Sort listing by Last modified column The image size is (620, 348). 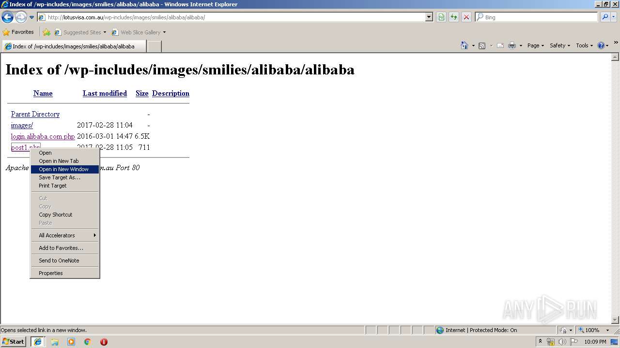coord(105,93)
